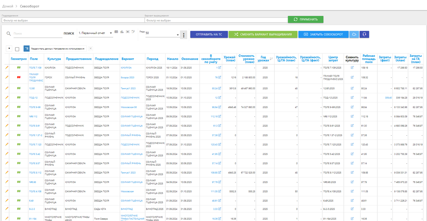Click the cloud icon button next to ЗАКРЫТЬ СЕВООБОРОТ

[353, 34]
